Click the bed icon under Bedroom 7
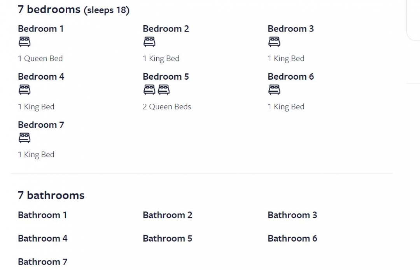The width and height of the screenshot is (420, 270). pos(24,138)
